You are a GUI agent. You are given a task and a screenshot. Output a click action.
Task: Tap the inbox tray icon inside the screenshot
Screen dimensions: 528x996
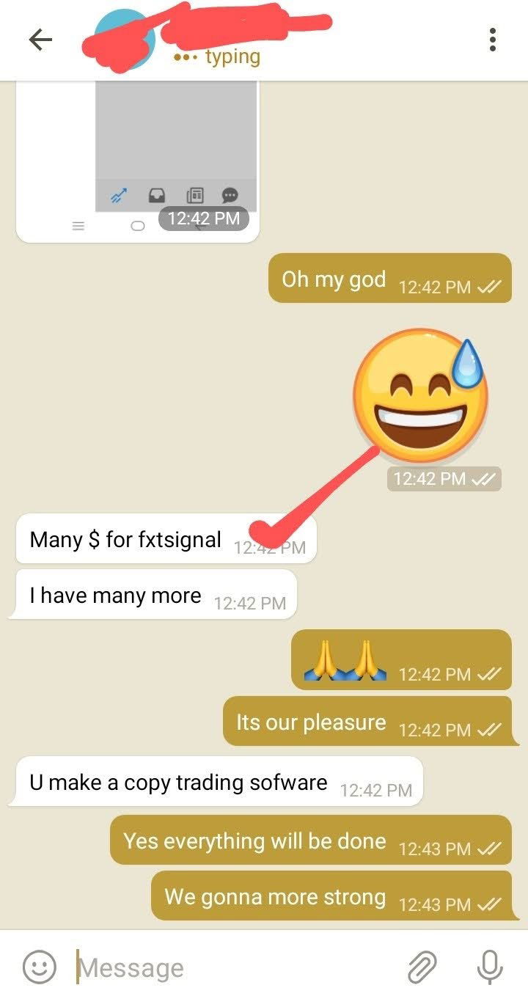(x=156, y=195)
